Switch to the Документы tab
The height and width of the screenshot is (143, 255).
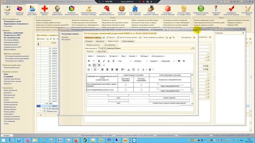[100, 41]
